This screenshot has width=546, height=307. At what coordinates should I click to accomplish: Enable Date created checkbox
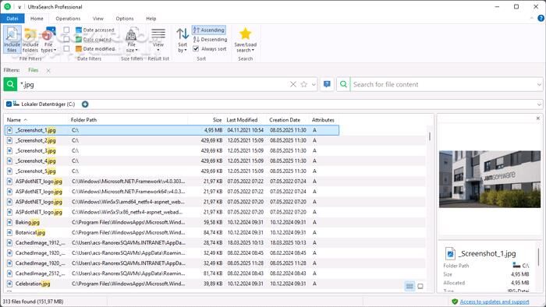66,39
